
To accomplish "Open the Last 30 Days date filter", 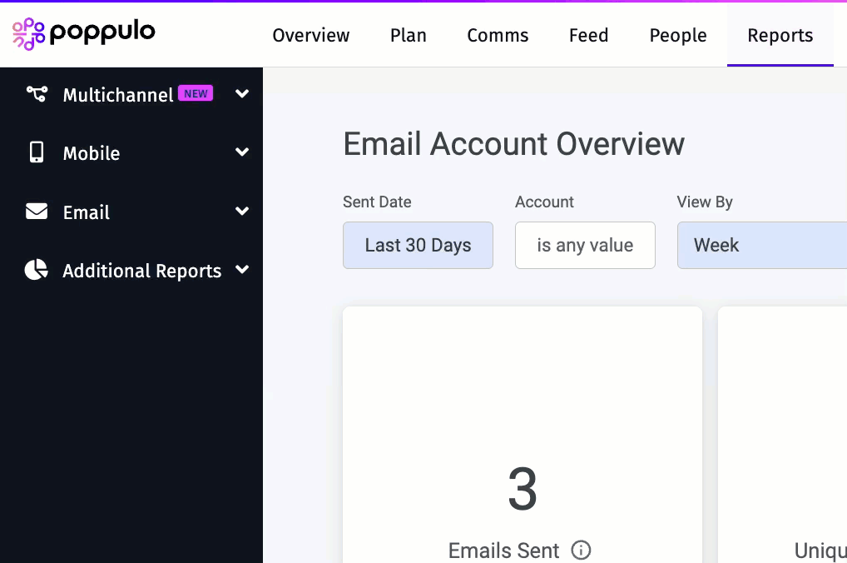I will pyautogui.click(x=419, y=245).
